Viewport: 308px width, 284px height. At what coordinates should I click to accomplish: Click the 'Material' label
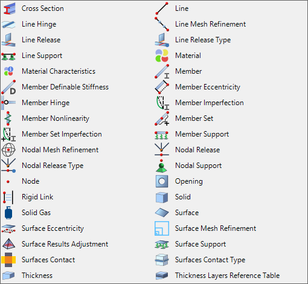(x=188, y=56)
